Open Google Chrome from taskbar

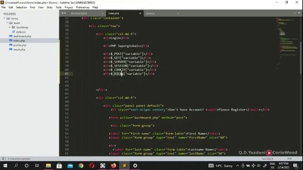coord(81,166)
